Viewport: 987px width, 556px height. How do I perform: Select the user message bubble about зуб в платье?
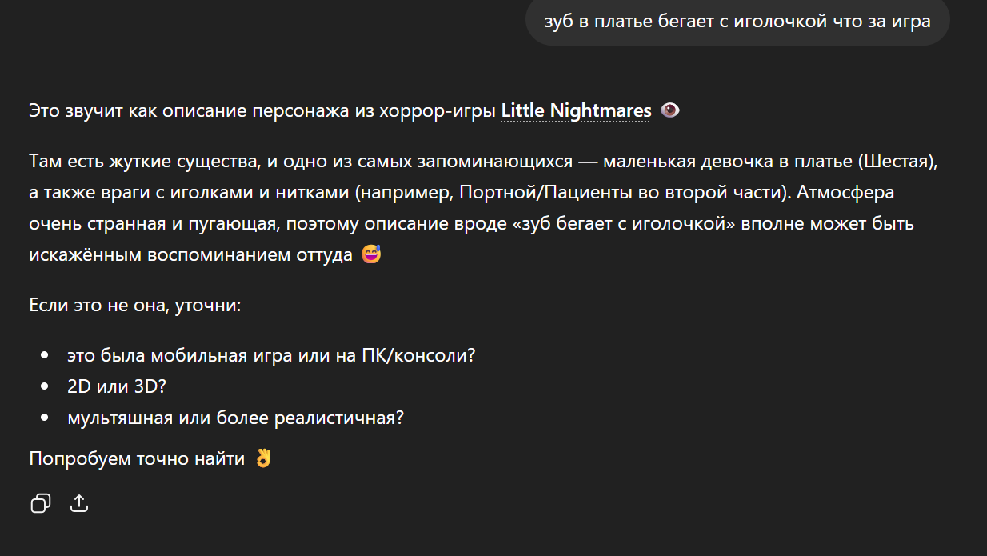[x=737, y=22]
